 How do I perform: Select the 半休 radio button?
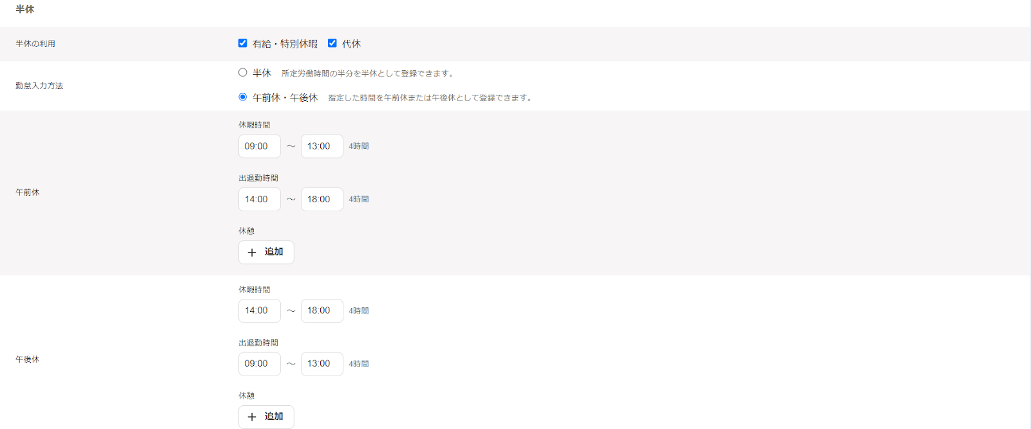click(243, 73)
